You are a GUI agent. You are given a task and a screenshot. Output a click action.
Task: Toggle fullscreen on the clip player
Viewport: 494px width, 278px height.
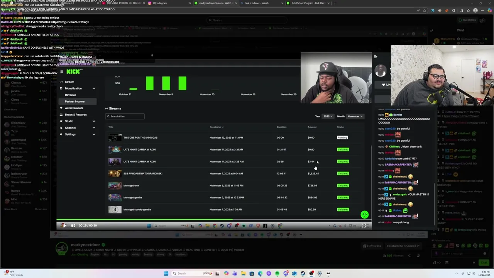click(x=364, y=225)
